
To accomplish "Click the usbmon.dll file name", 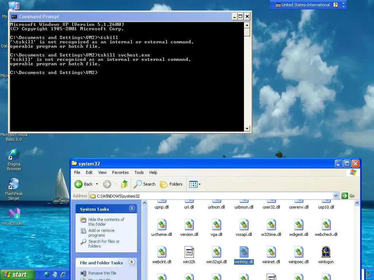I will click(x=244, y=207).
